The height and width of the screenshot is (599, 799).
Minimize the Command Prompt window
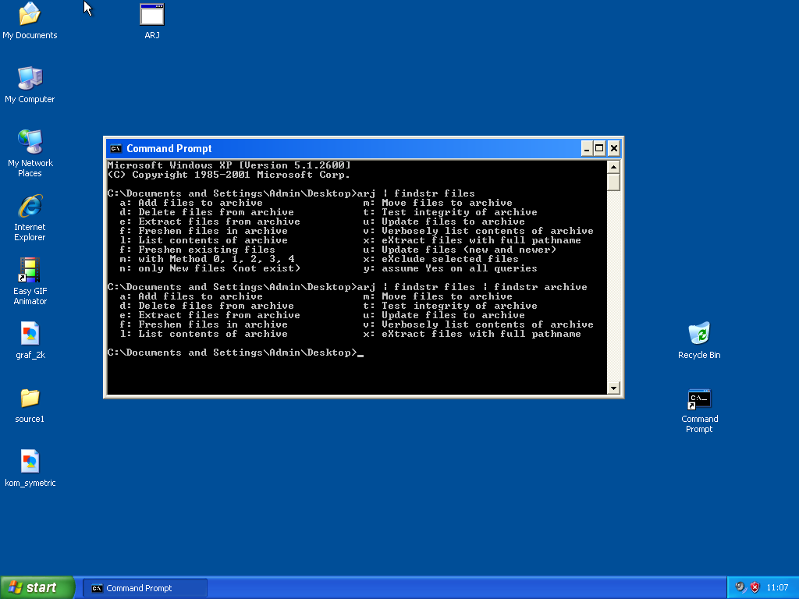[587, 149]
